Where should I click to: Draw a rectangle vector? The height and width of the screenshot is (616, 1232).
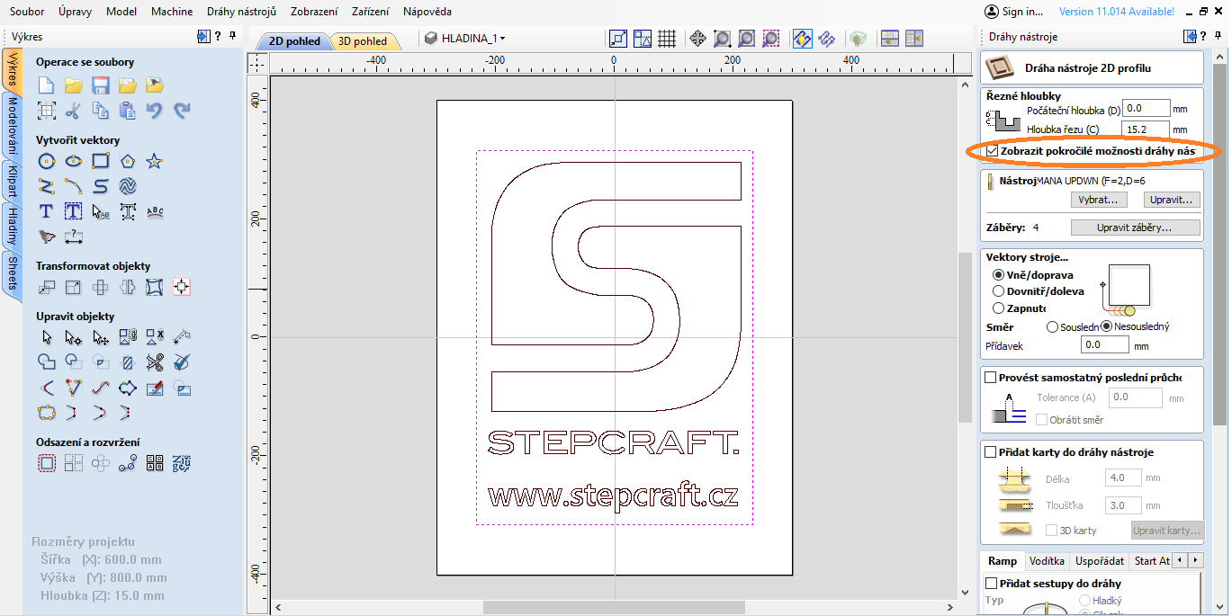tap(101, 161)
